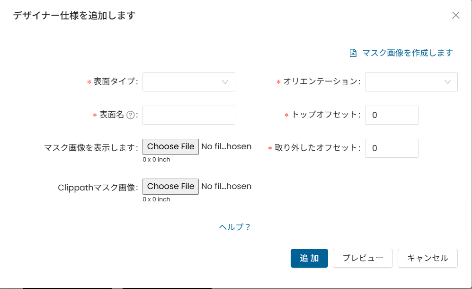Screen dimensions: 472x289
Task: Click the キャンセル button
Action: 427,258
